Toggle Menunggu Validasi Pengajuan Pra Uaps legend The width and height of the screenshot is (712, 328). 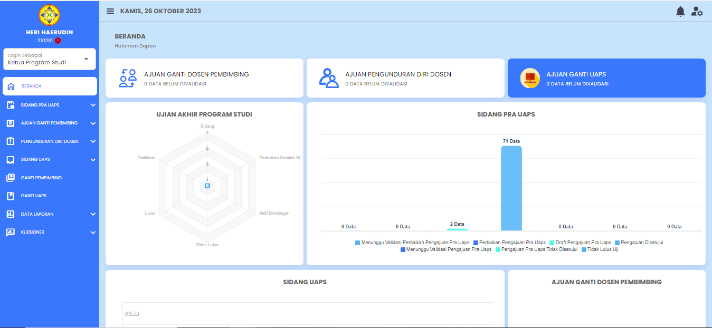click(x=446, y=249)
